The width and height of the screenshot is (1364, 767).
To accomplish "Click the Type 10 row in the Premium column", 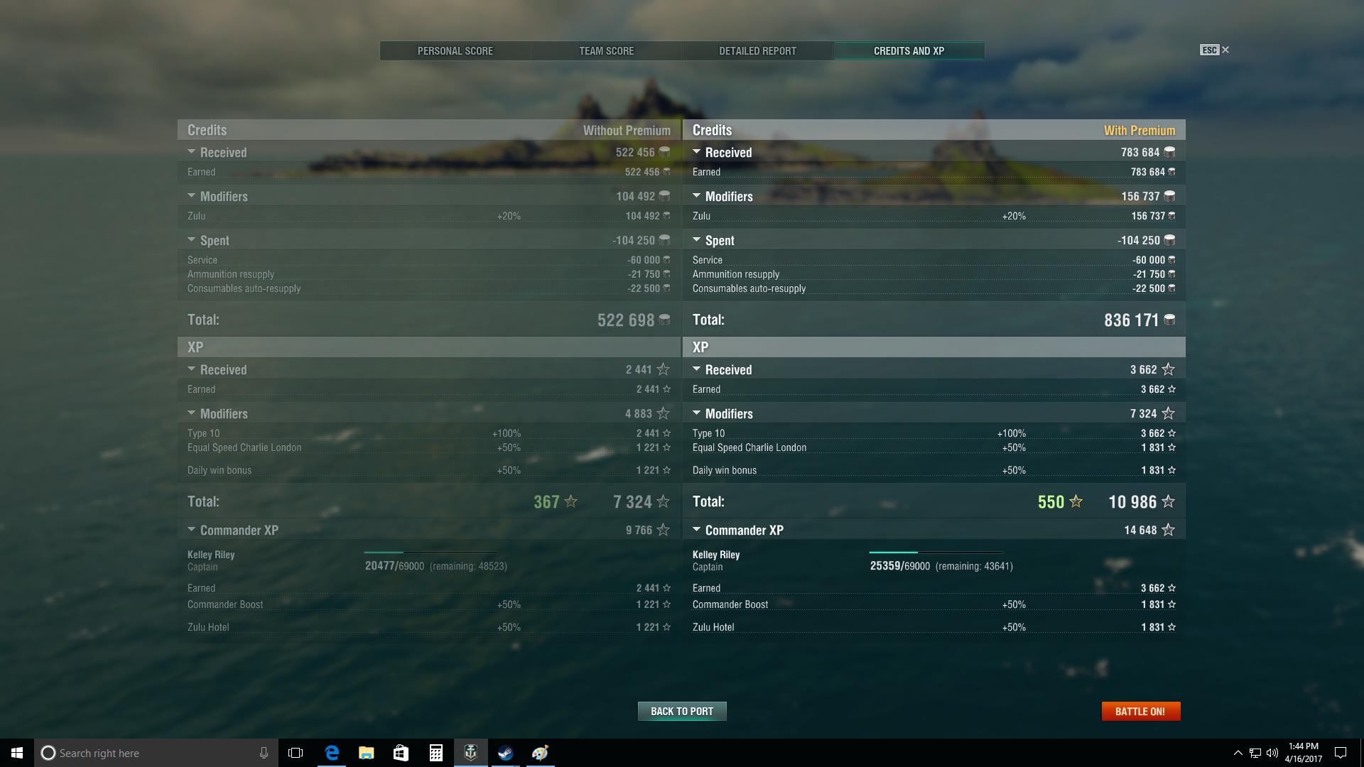I will coord(933,433).
